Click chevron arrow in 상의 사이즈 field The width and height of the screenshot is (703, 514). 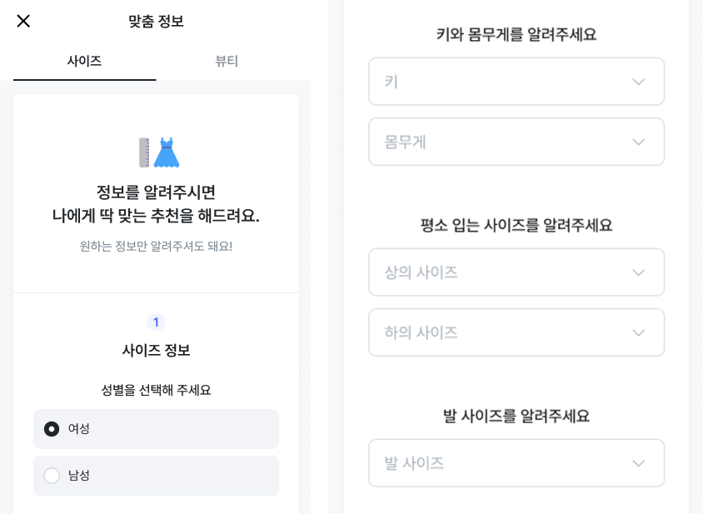point(638,272)
